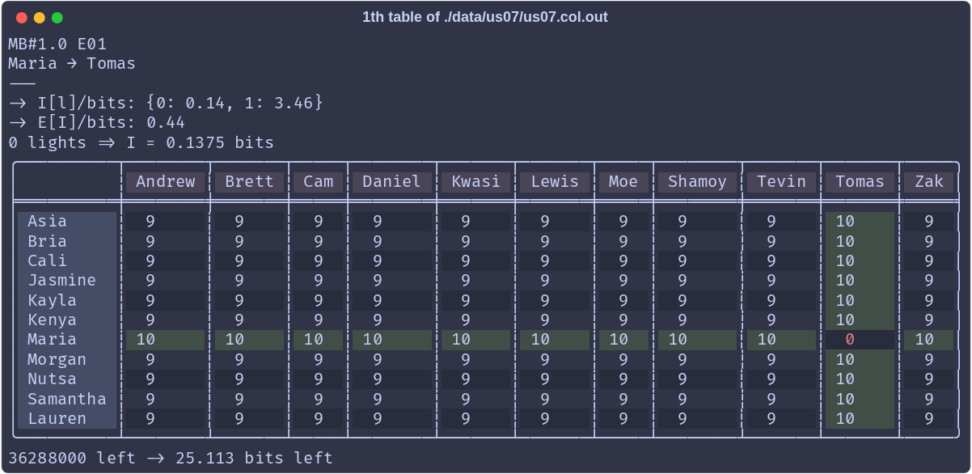
Task: Click the red close window button
Action: (x=21, y=17)
